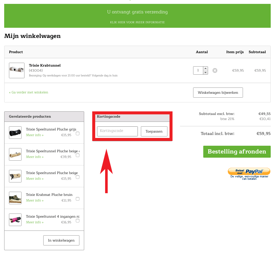Add selected related products via 'In winkelwagen'
Image resolution: width=274 pixels, height=255 pixels.
[x=61, y=240]
